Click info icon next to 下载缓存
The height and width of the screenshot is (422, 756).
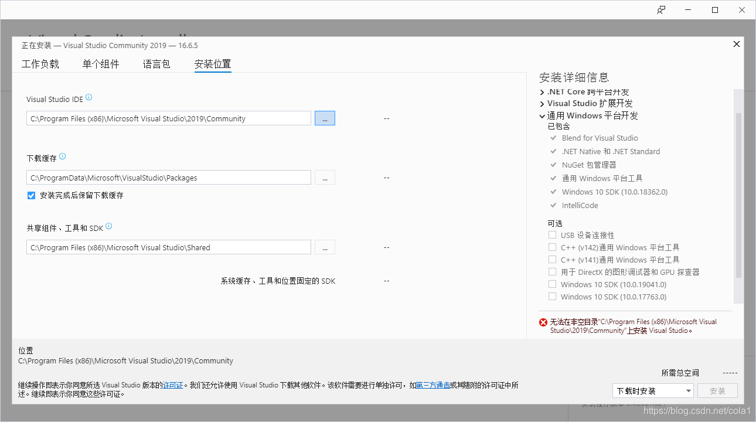[x=63, y=156]
